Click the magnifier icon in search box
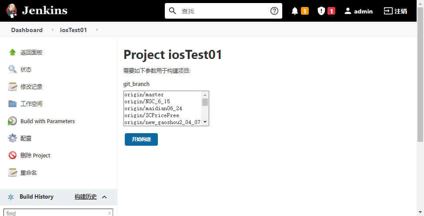The image size is (424, 216). click(x=173, y=11)
